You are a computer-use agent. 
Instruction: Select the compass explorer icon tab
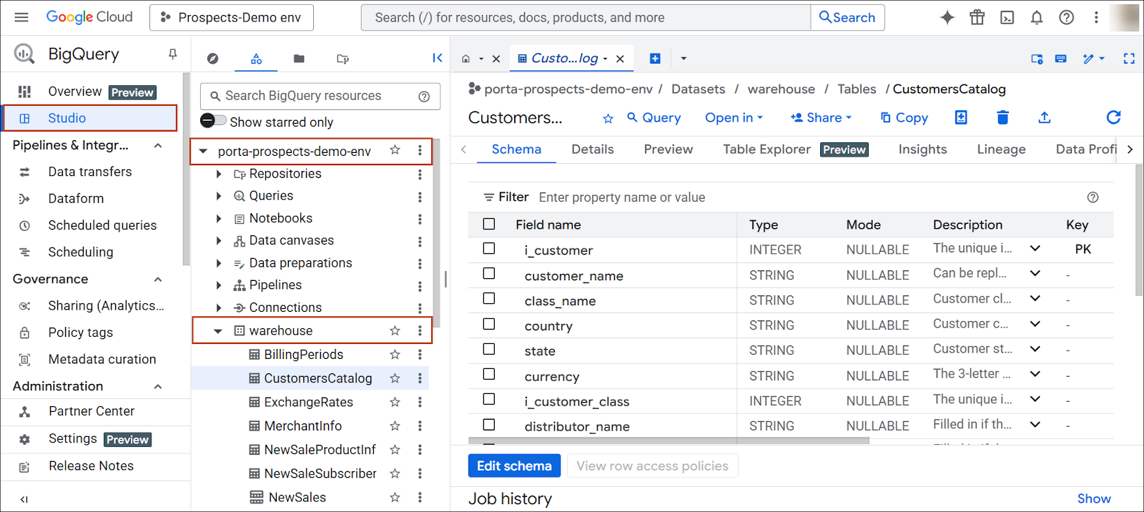click(x=212, y=59)
